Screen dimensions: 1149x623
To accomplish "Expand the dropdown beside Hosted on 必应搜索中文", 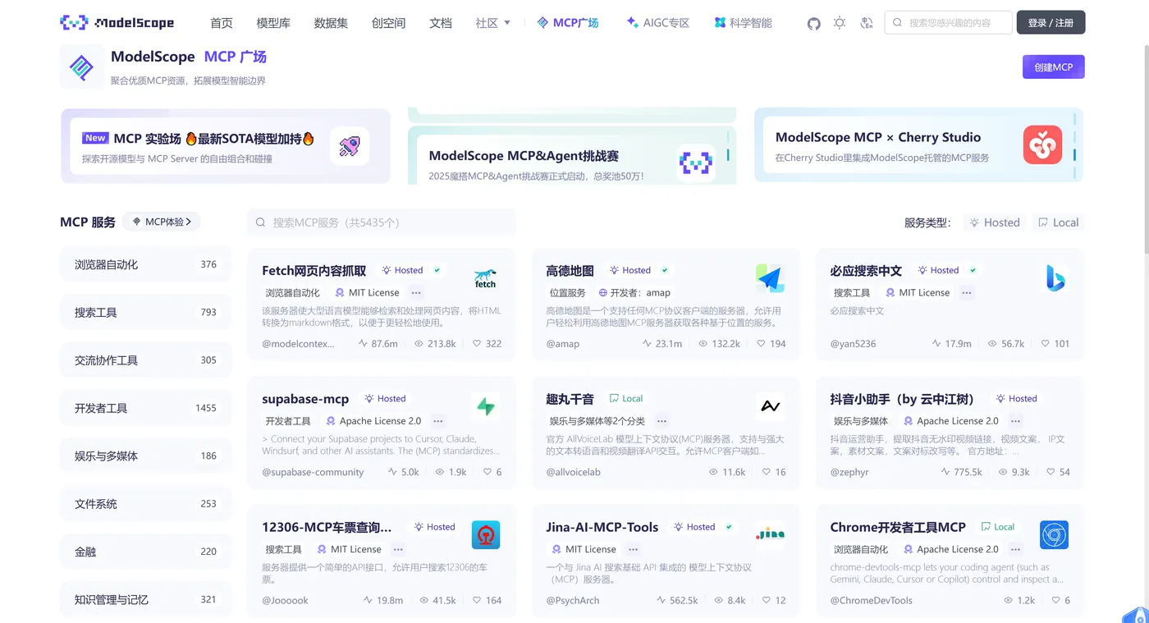I will (972, 269).
